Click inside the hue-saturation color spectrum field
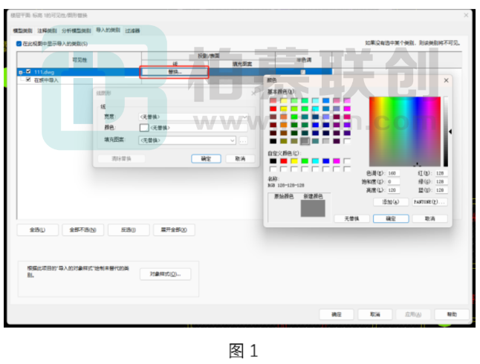The height and width of the screenshot is (364, 480). (x=405, y=131)
